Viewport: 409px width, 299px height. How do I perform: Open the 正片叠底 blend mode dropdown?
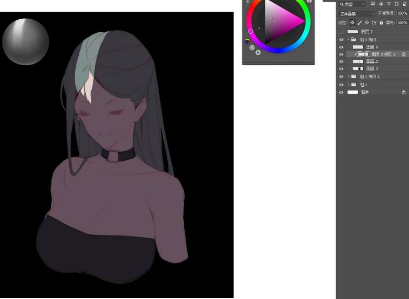pos(357,14)
